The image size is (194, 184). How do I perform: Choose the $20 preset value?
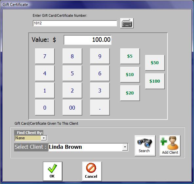click(130, 93)
